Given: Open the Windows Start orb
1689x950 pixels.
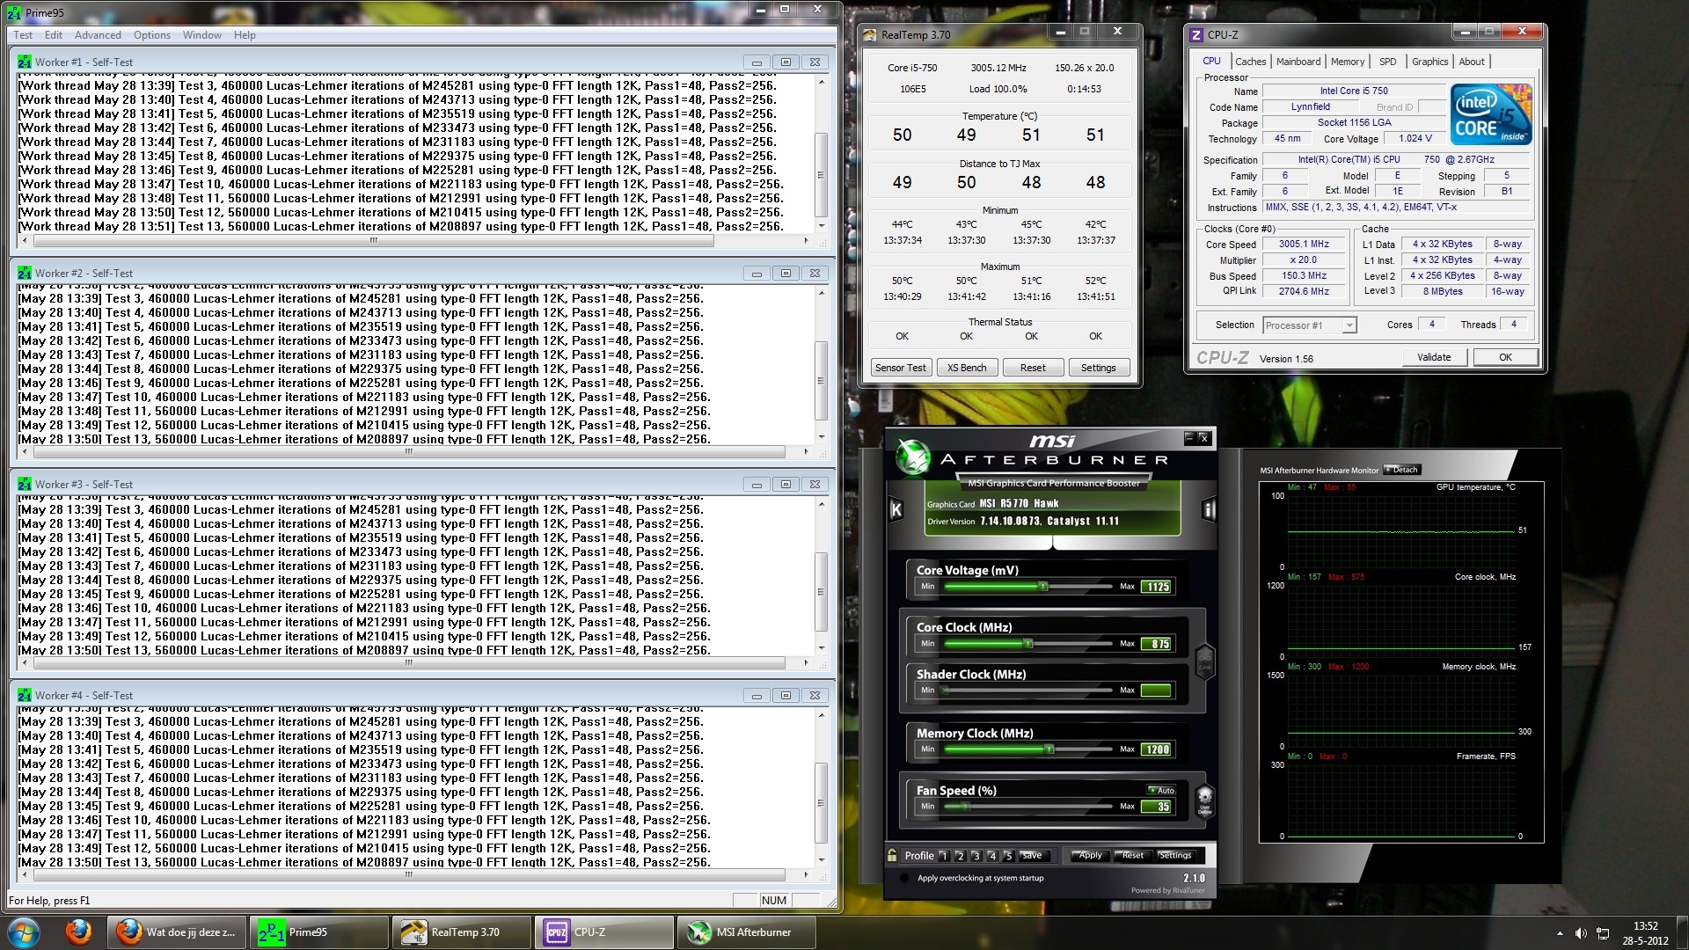Looking at the screenshot, I should (x=24, y=932).
